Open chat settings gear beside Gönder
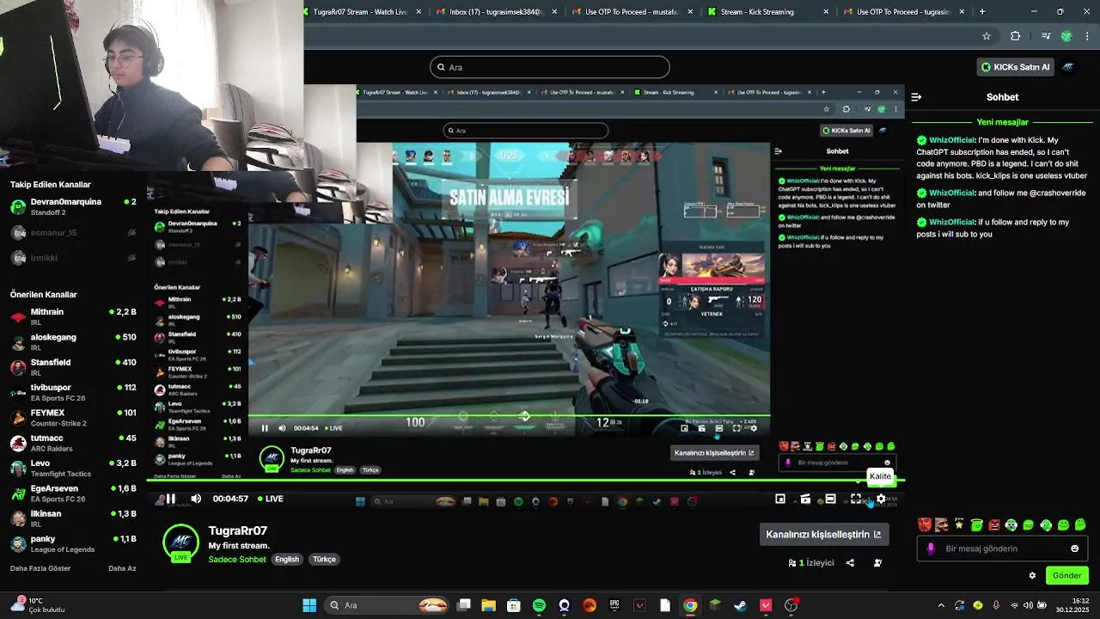Screen dimensions: 1100x619 click(x=1032, y=575)
